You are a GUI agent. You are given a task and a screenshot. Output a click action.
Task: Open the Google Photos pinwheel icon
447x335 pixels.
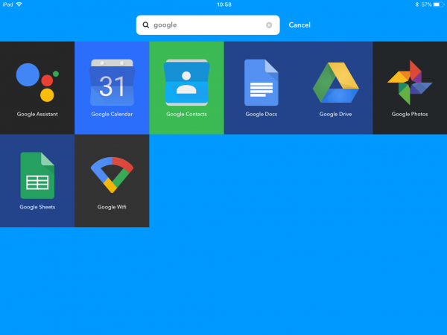pyautogui.click(x=410, y=83)
